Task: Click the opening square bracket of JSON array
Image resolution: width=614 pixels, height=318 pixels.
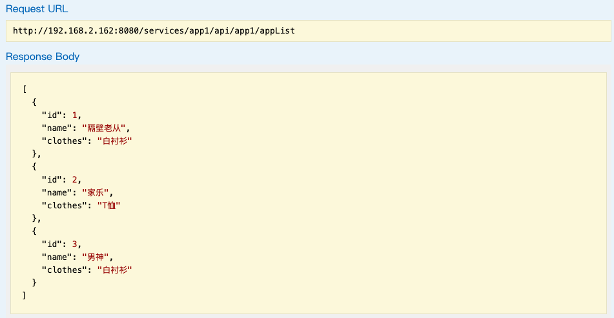Action: pyautogui.click(x=25, y=89)
